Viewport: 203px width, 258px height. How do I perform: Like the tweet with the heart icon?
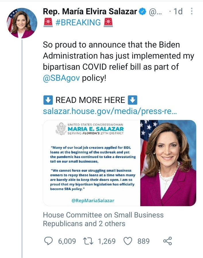click(128, 241)
